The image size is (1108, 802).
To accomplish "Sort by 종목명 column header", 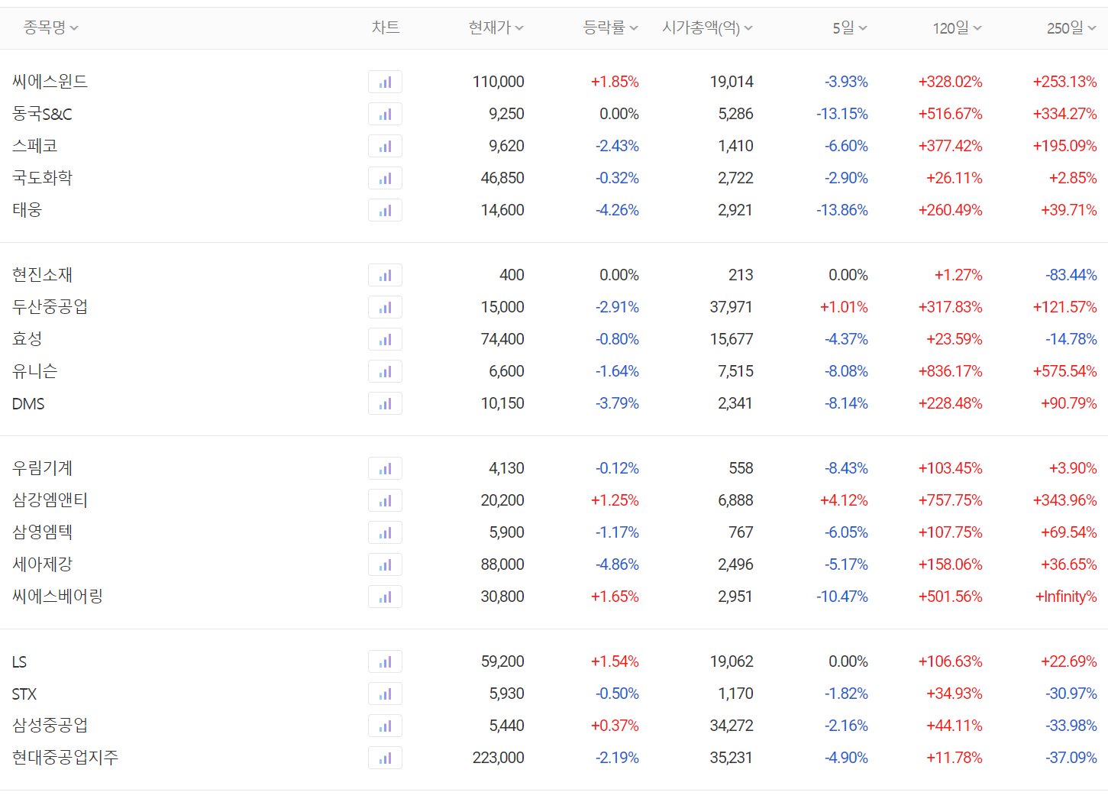I will tap(50, 27).
